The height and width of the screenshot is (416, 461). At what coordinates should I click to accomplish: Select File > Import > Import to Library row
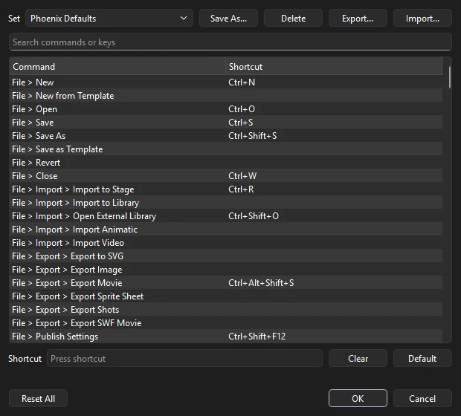pyautogui.click(x=226, y=202)
